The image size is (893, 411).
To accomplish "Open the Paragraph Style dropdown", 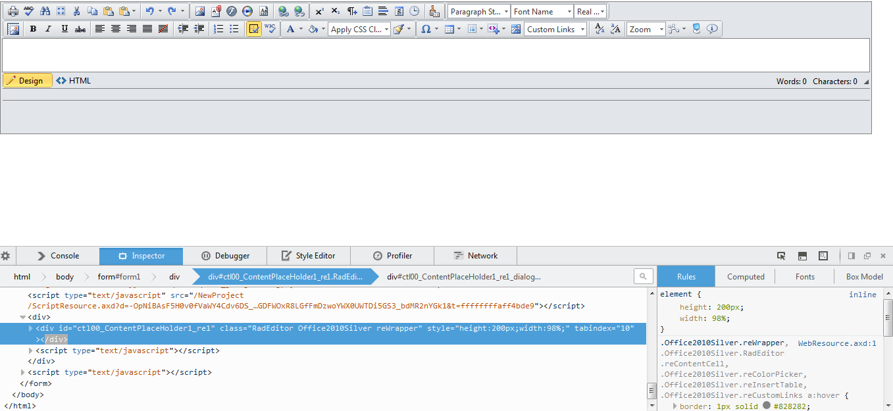I will 479,11.
